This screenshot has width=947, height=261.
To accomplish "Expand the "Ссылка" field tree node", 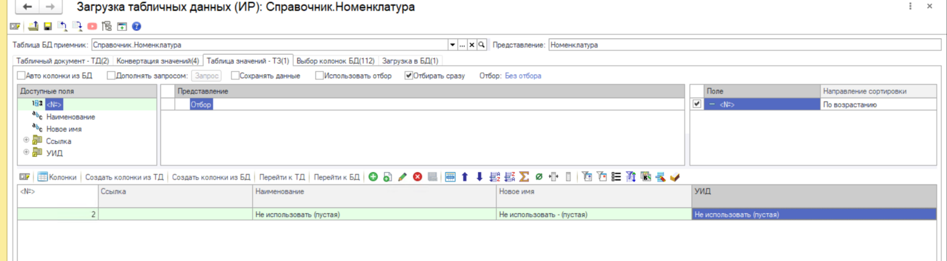I will click(x=26, y=141).
